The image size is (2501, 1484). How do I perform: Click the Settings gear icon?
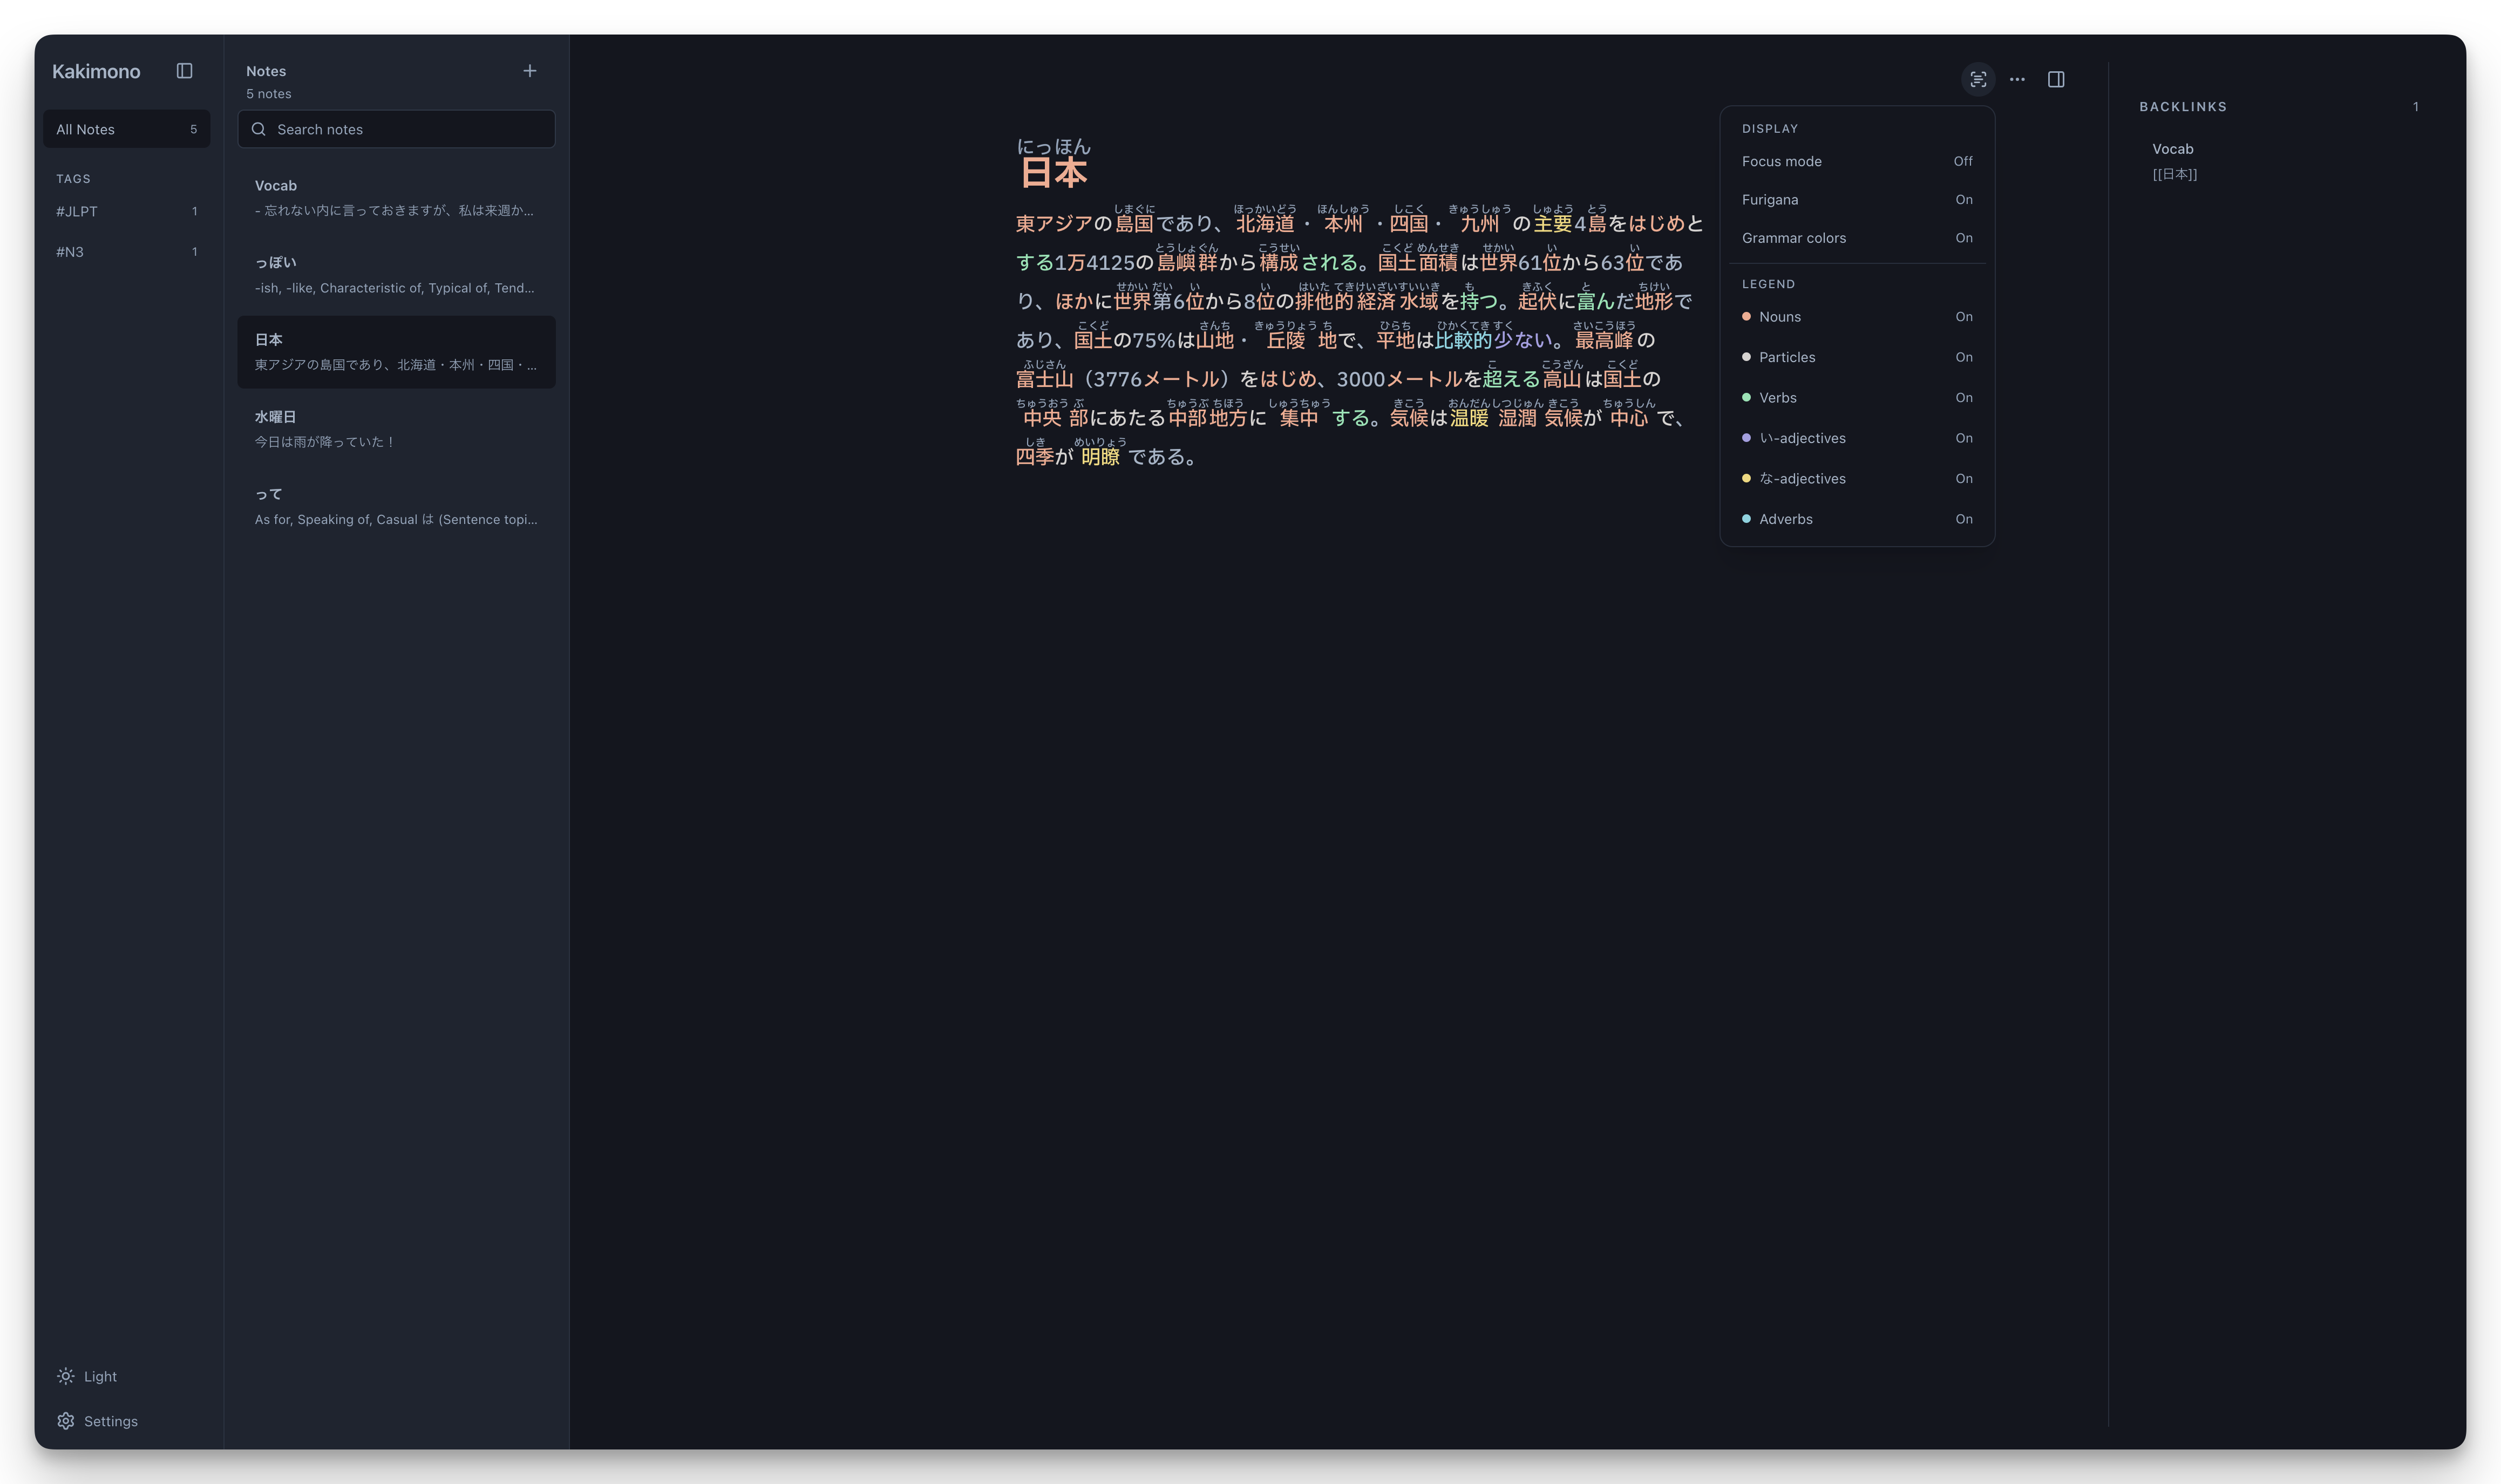click(x=66, y=1421)
